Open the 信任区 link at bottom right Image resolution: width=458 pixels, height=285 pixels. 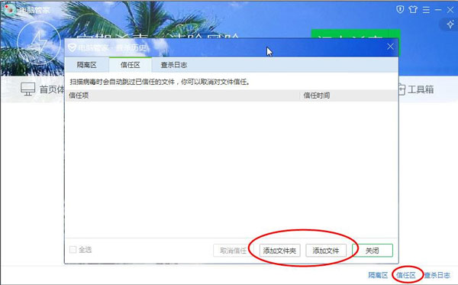(x=406, y=275)
